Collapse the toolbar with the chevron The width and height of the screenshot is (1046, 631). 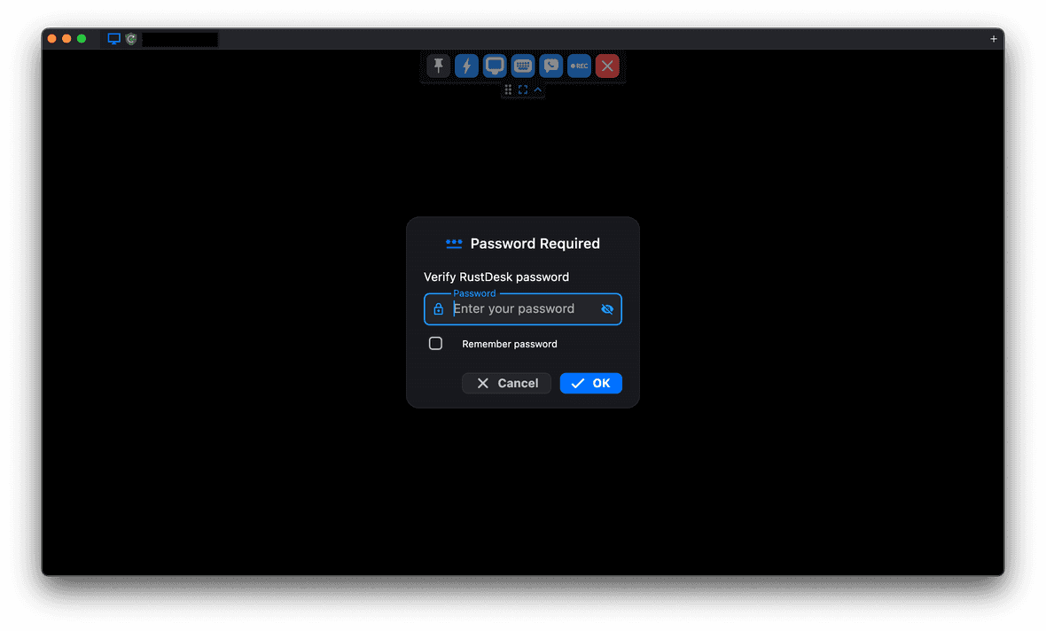pyautogui.click(x=538, y=90)
